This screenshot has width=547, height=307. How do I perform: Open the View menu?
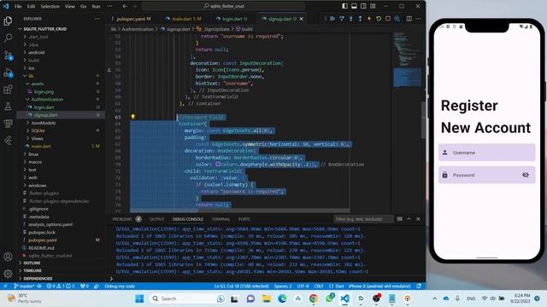[70, 6]
